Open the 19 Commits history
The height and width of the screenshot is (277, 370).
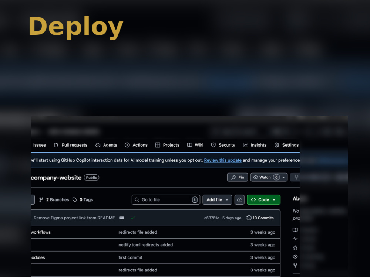(x=260, y=218)
